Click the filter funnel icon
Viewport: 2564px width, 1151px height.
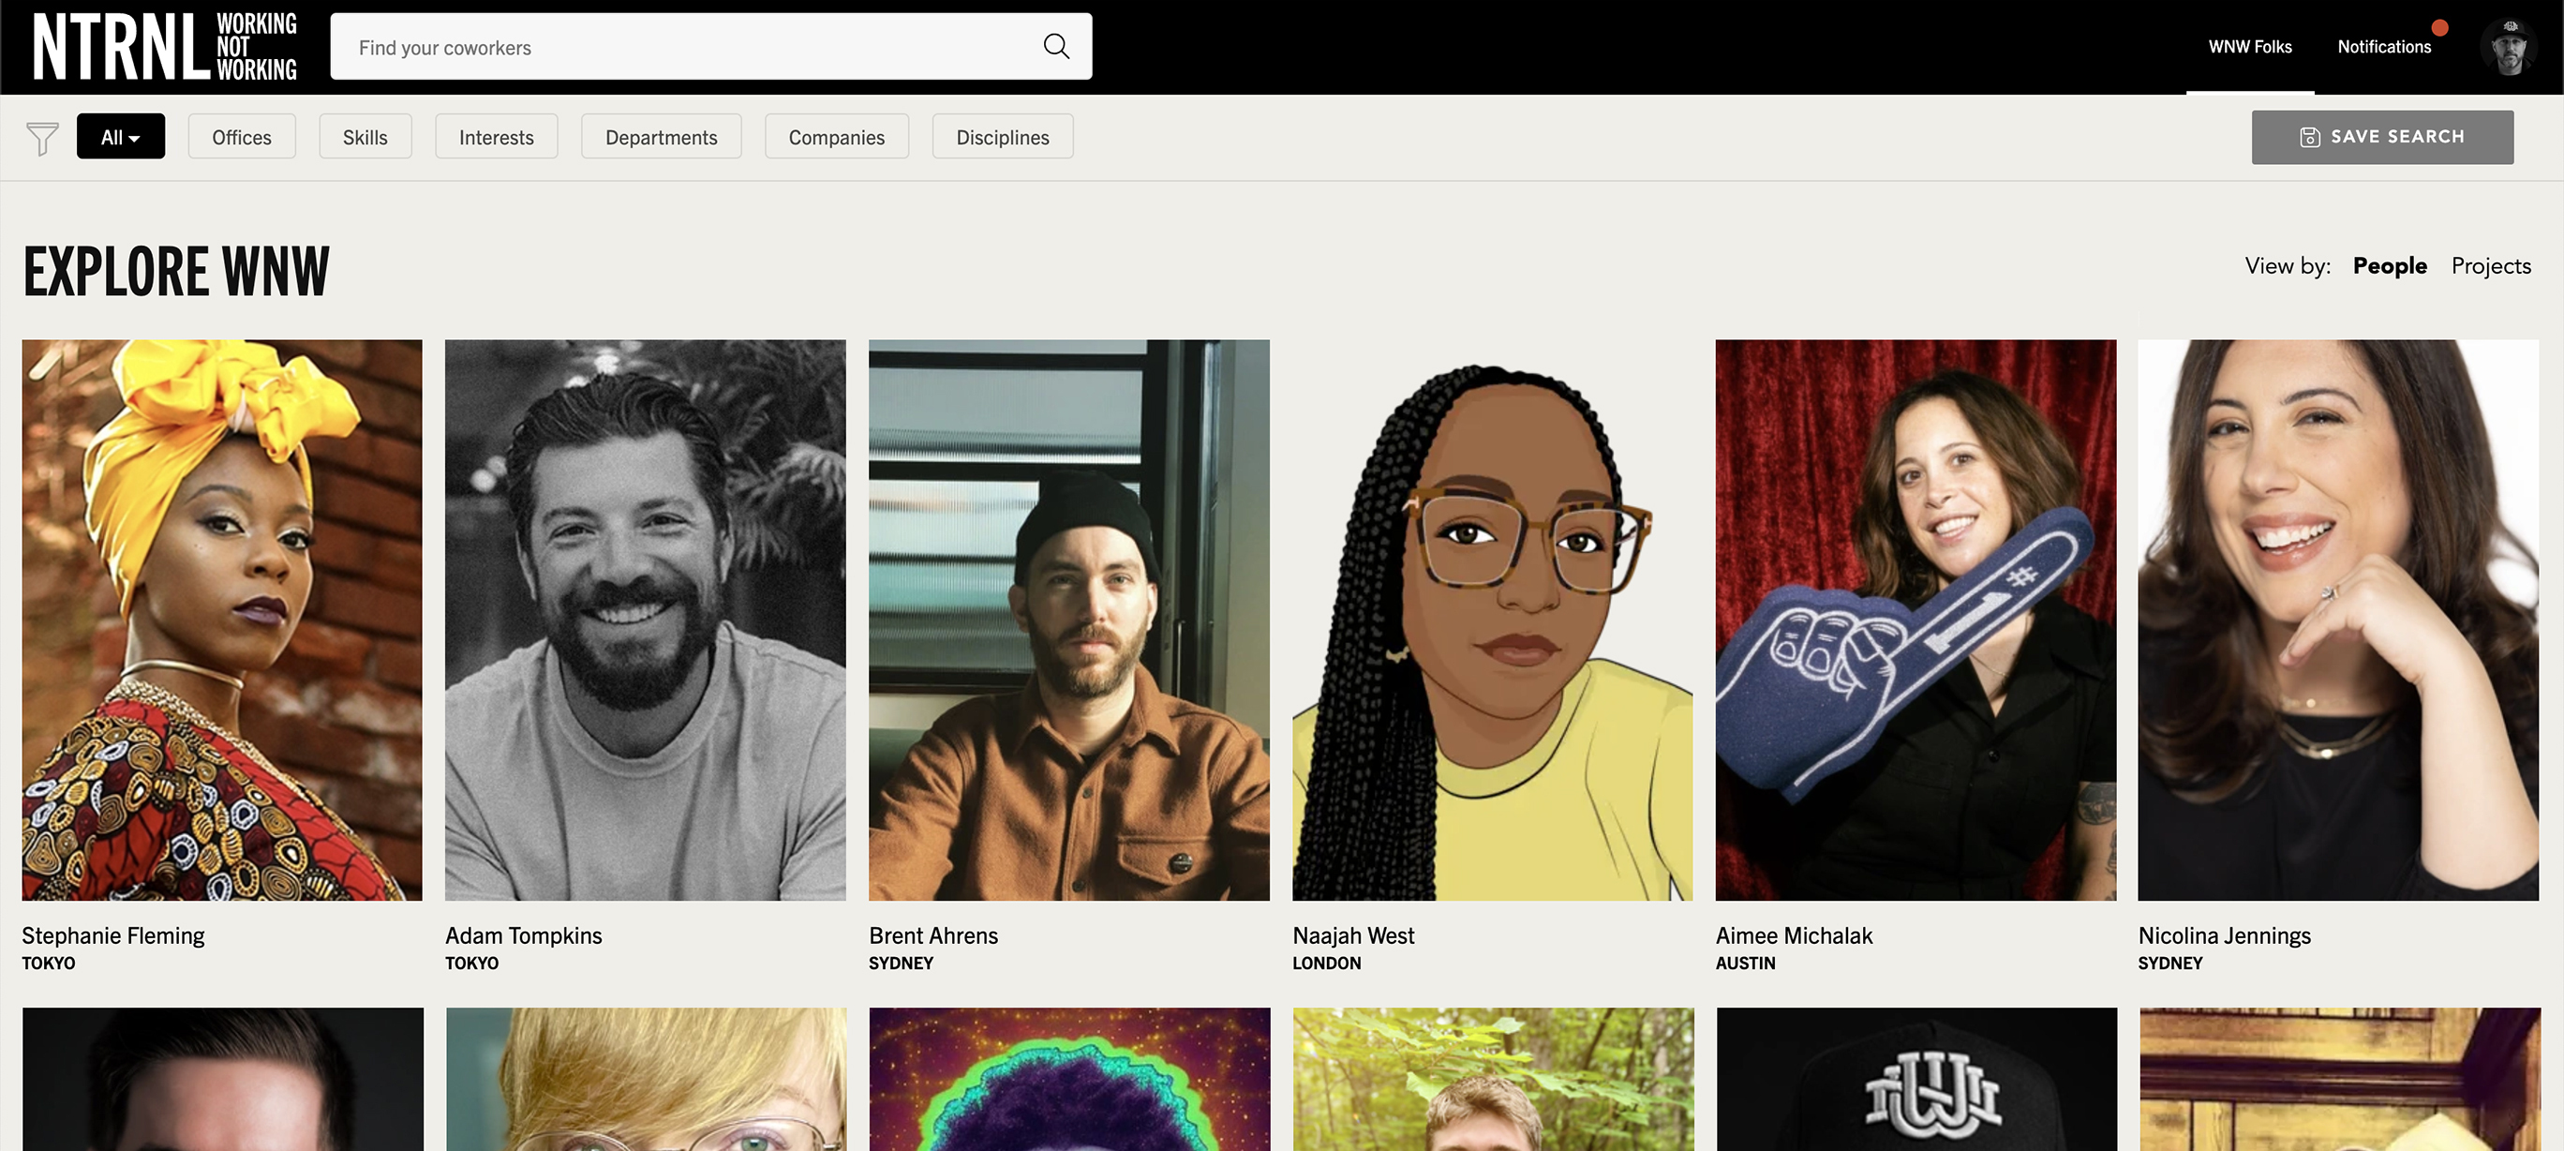coord(42,138)
